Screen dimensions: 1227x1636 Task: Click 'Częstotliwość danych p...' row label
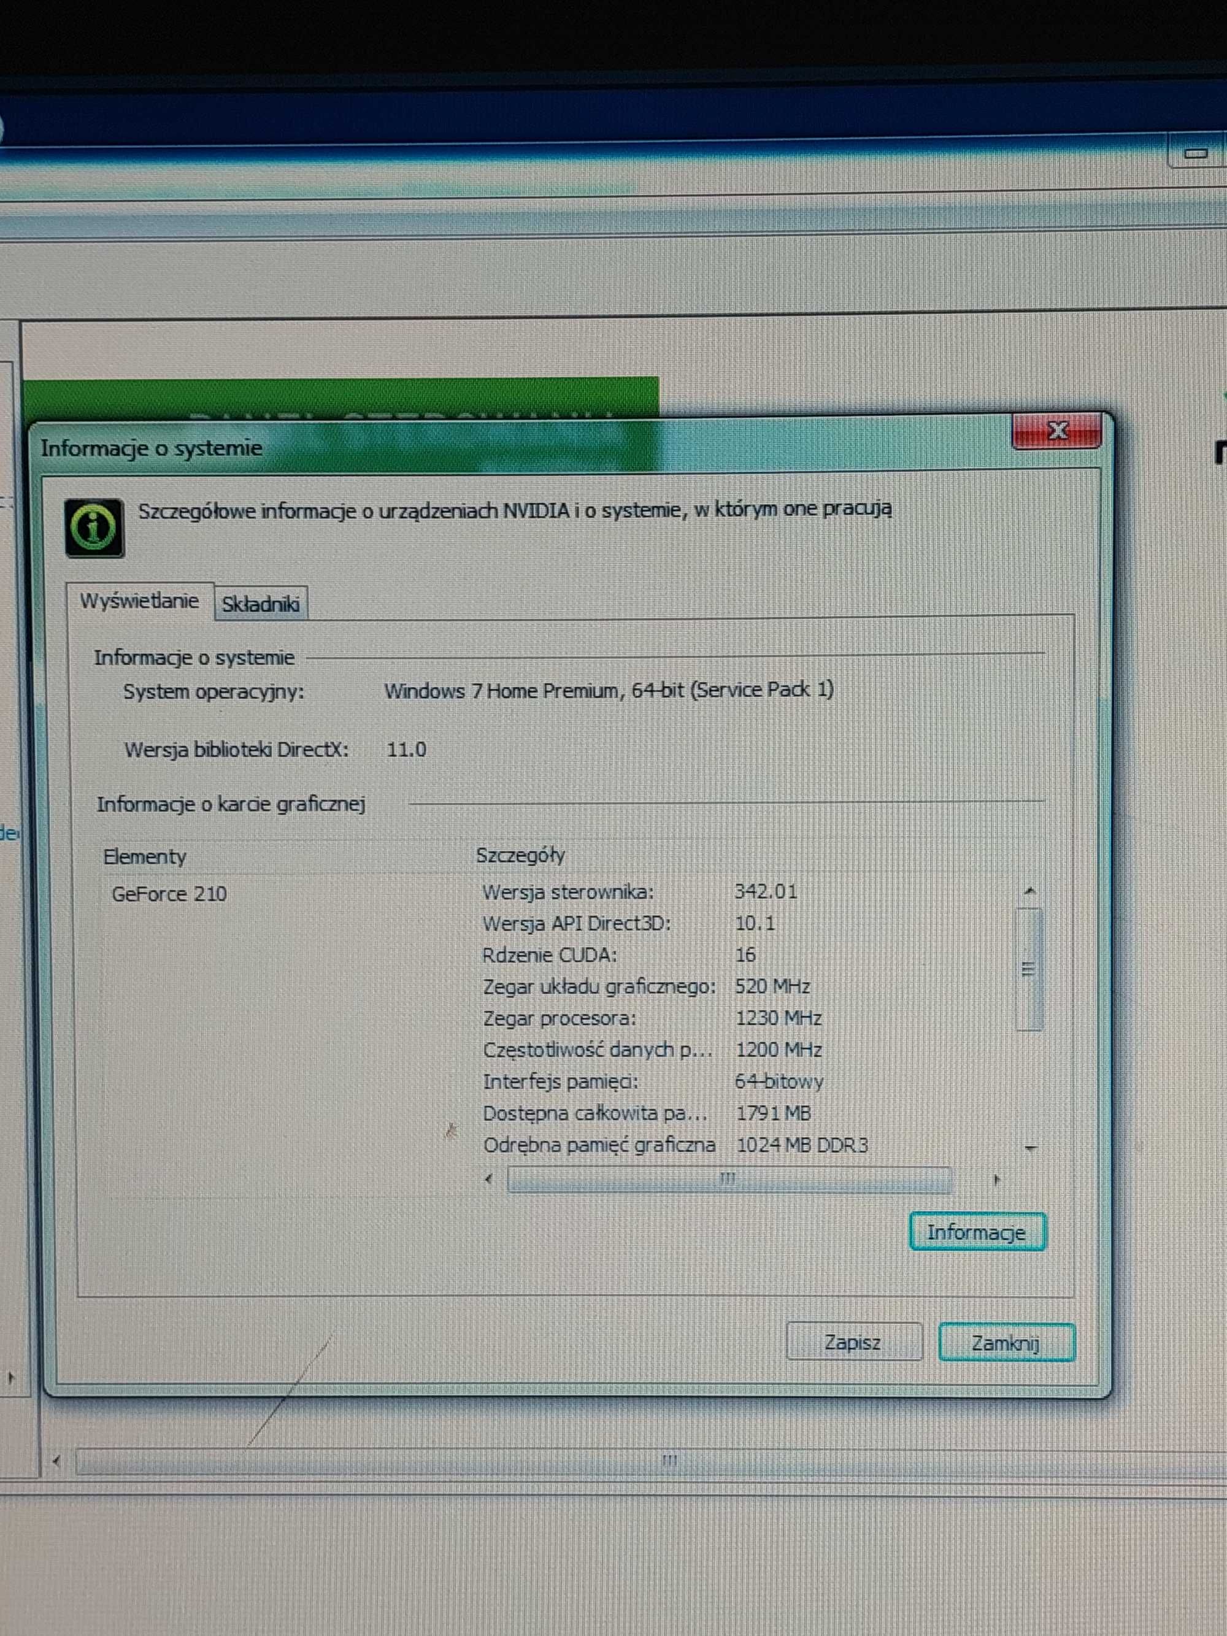click(598, 1050)
